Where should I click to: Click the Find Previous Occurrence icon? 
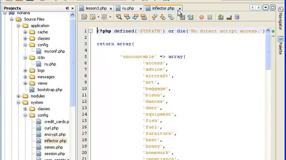[127, 17]
